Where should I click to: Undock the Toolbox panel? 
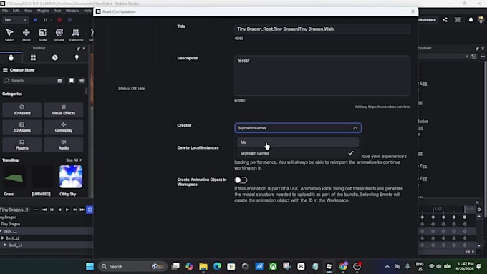(x=78, y=49)
